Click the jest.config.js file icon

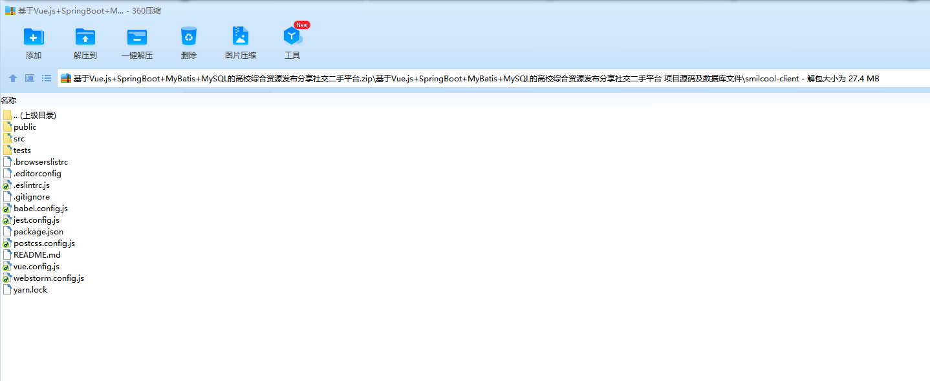7,220
